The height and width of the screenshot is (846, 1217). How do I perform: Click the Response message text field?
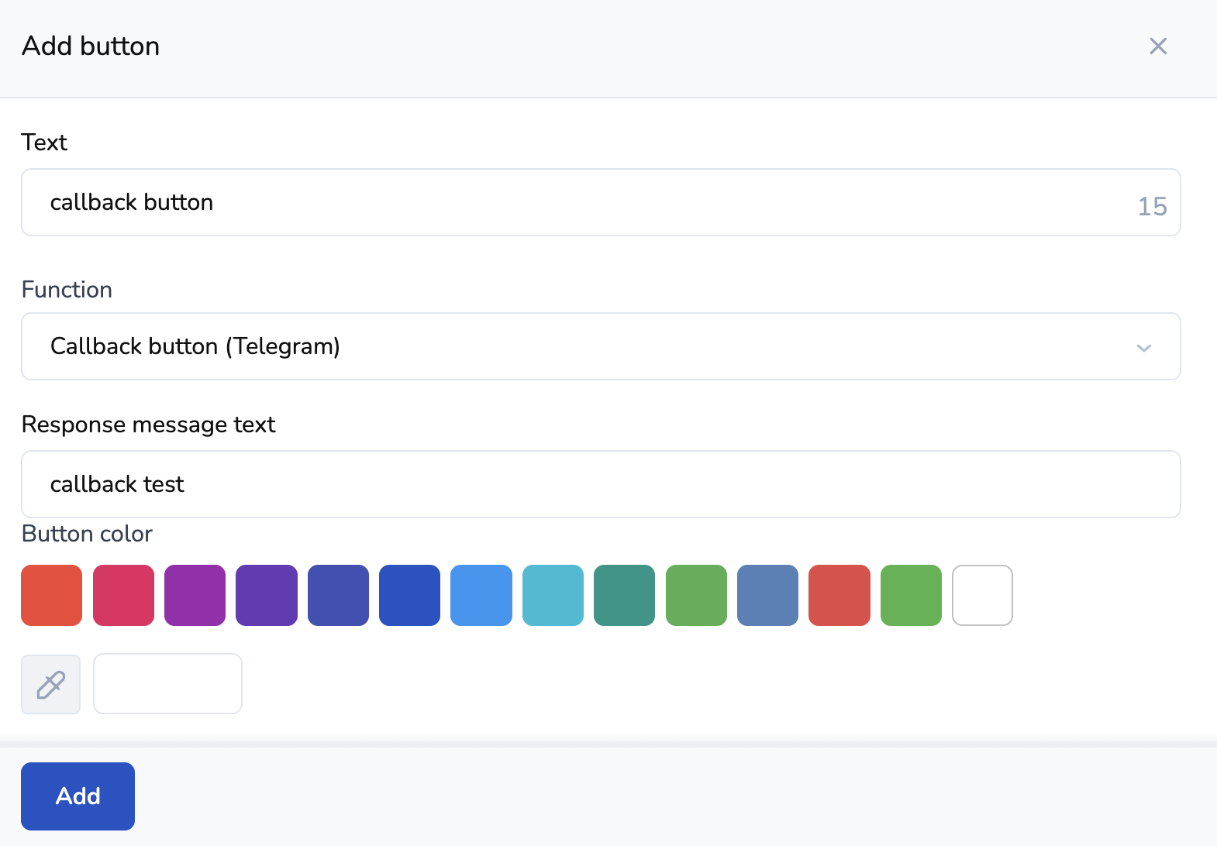601,484
